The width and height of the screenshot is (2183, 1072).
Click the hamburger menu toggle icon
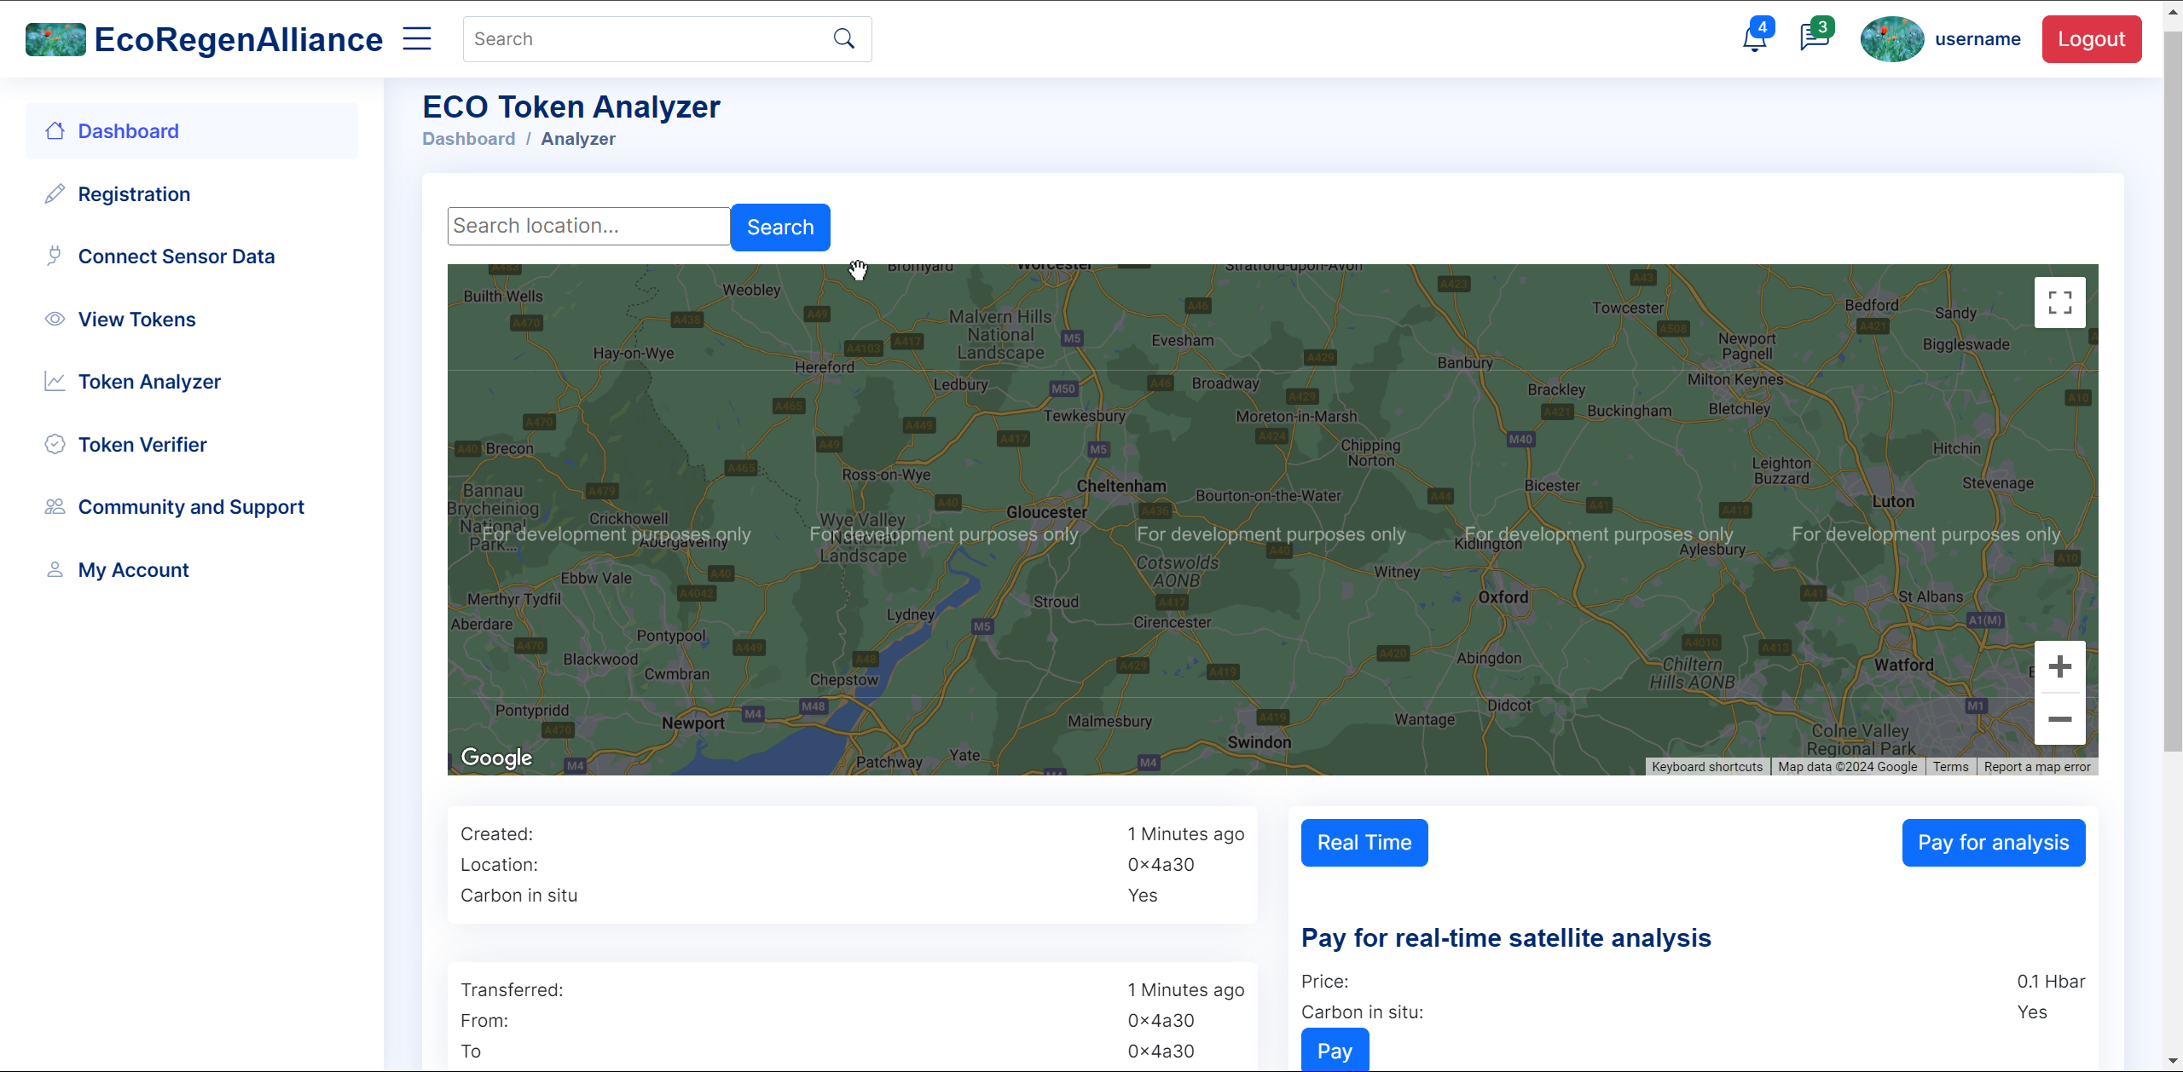pyautogui.click(x=417, y=39)
